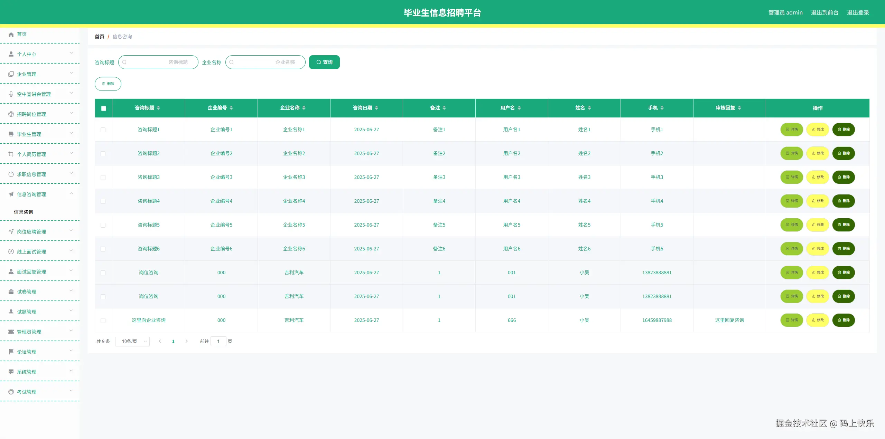
Task: Click the power icon for 求职信息管理
Action: [11, 174]
